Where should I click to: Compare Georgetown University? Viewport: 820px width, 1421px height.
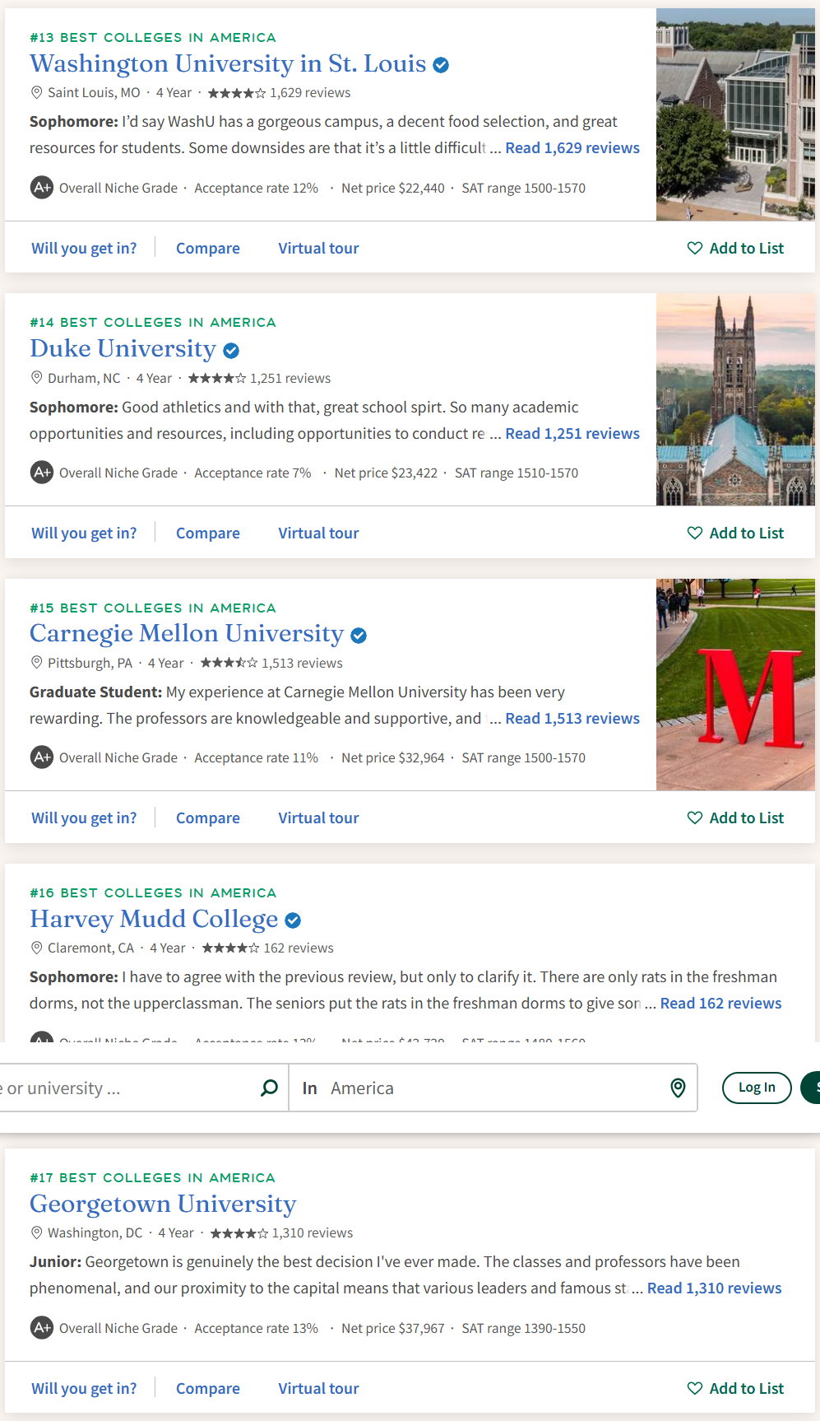click(208, 1389)
